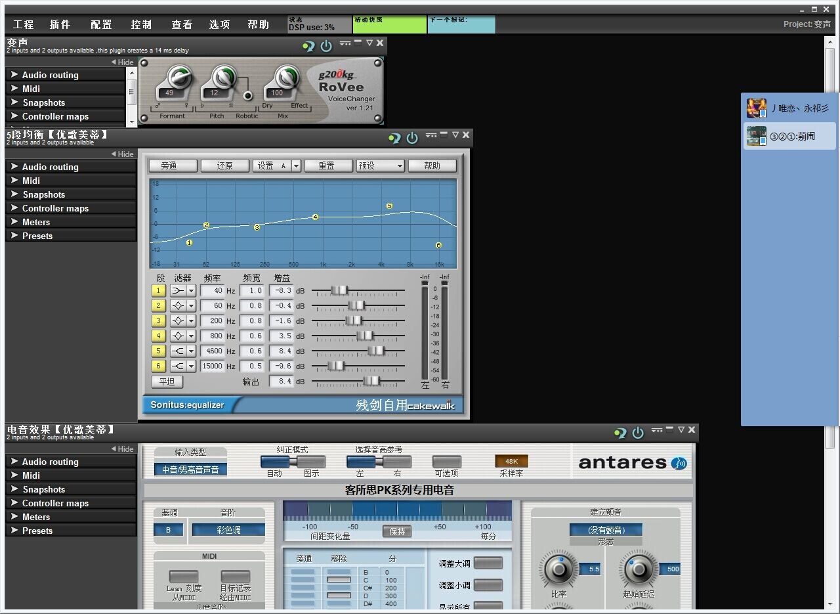840x614 pixels.
Task: Click the 平坦 button
Action: point(167,382)
